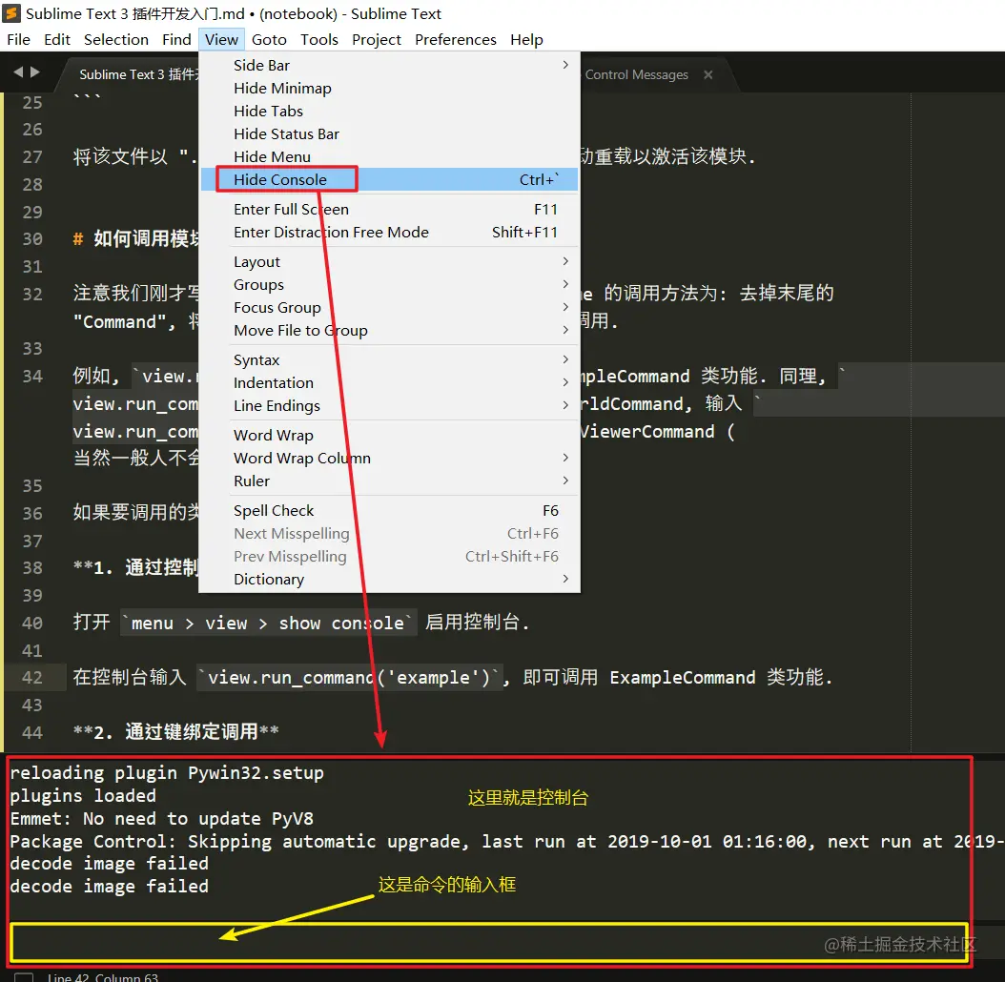Open the Goto menu

(x=269, y=40)
